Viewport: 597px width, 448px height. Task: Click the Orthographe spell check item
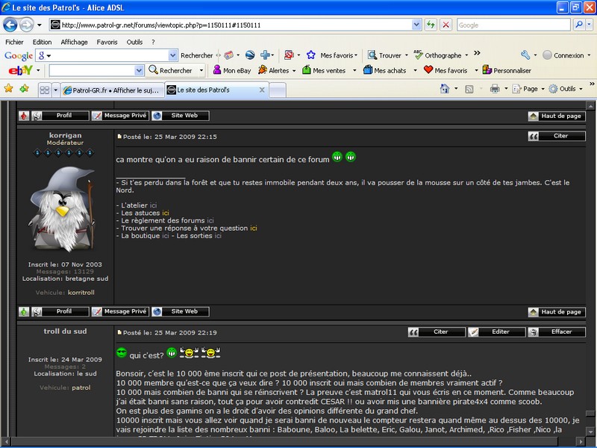437,55
